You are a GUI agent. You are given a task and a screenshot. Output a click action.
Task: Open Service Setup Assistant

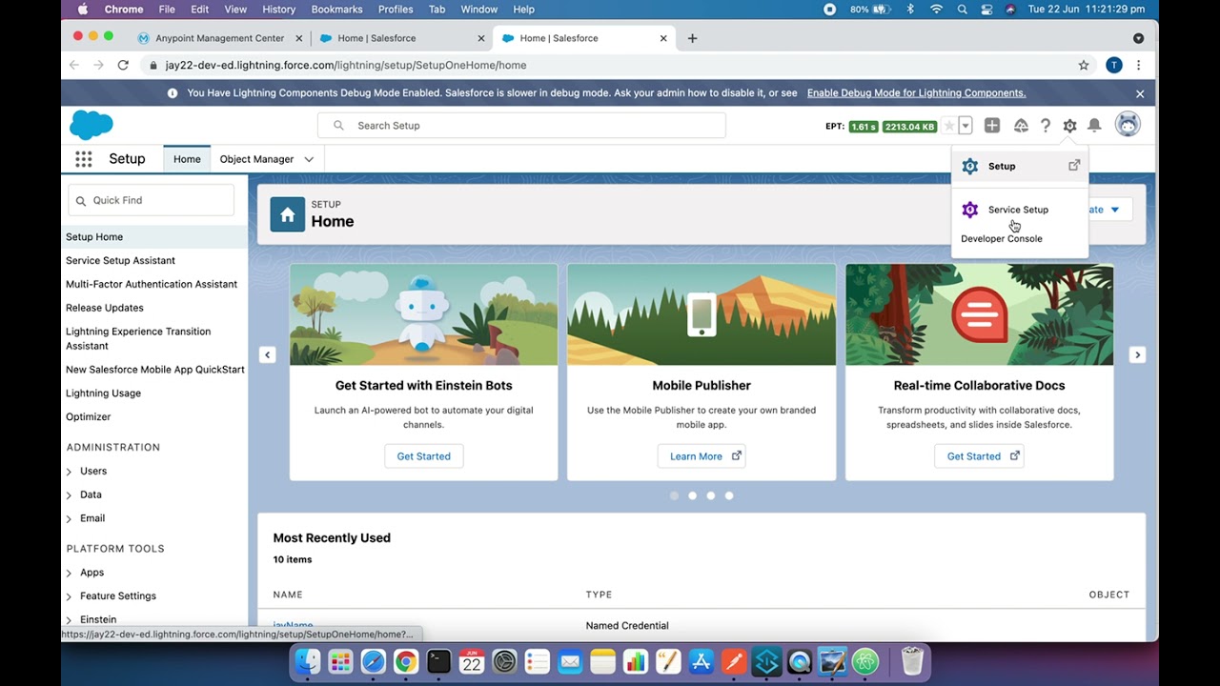120,260
